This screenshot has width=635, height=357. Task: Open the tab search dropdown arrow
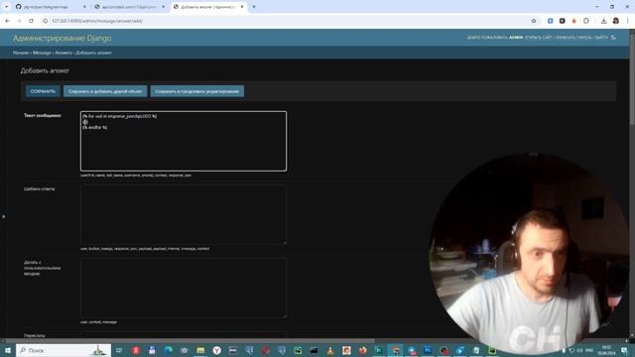(6, 7)
